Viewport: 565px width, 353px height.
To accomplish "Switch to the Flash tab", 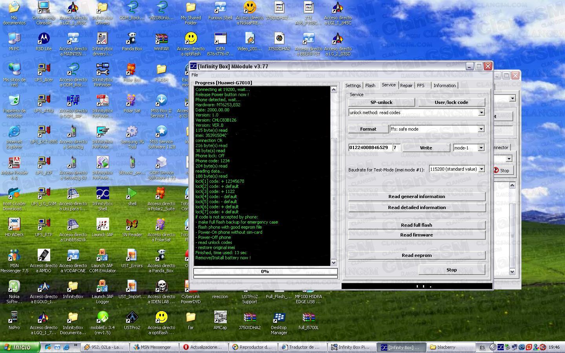I will click(x=370, y=86).
